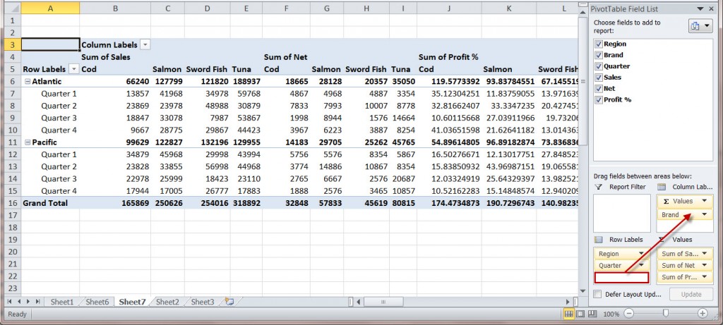This screenshot has width=723, height=325.
Task: Switch to Page Layout view icon
Action: pyautogui.click(x=580, y=314)
